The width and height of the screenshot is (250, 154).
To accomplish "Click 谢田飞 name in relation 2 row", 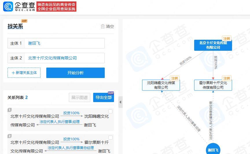I will 104,151.
